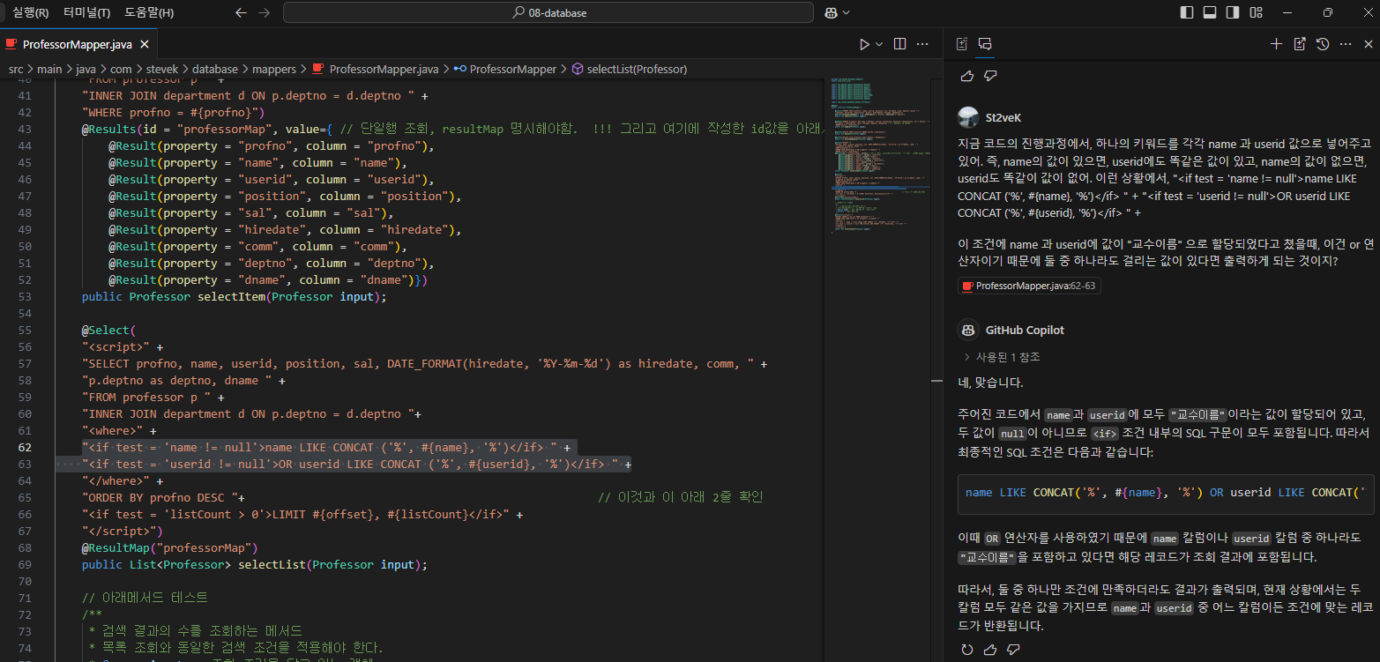Image resolution: width=1380 pixels, height=662 pixels.
Task: Click the mappers breadcrumb
Action: [274, 69]
